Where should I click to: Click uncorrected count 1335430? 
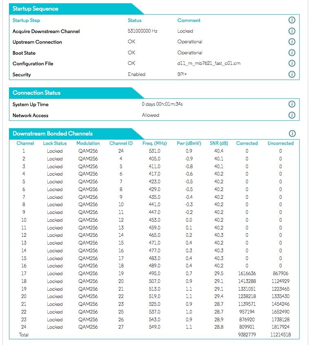(280, 296)
